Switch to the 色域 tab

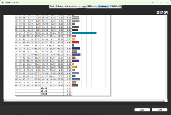click(52, 6)
